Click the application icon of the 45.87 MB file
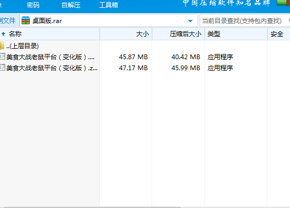 [x=3, y=57]
